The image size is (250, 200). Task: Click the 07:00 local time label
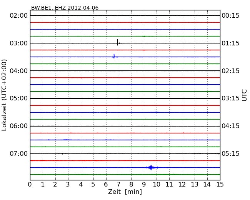(x=19, y=153)
